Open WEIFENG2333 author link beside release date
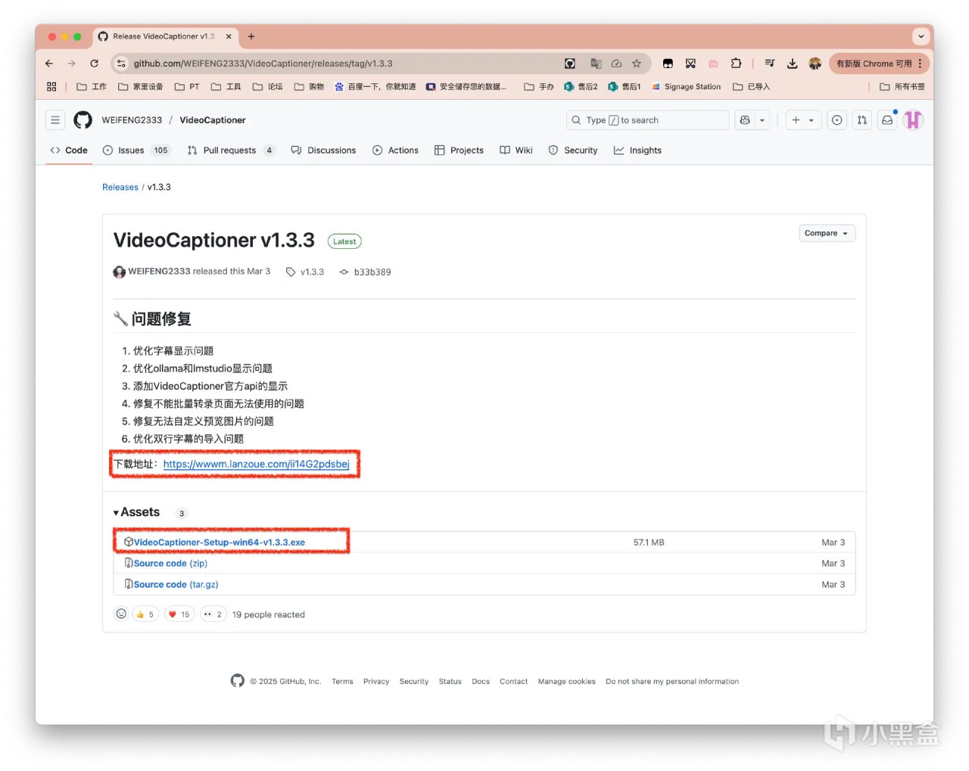Viewport: 969px width, 771px height. tap(159, 272)
